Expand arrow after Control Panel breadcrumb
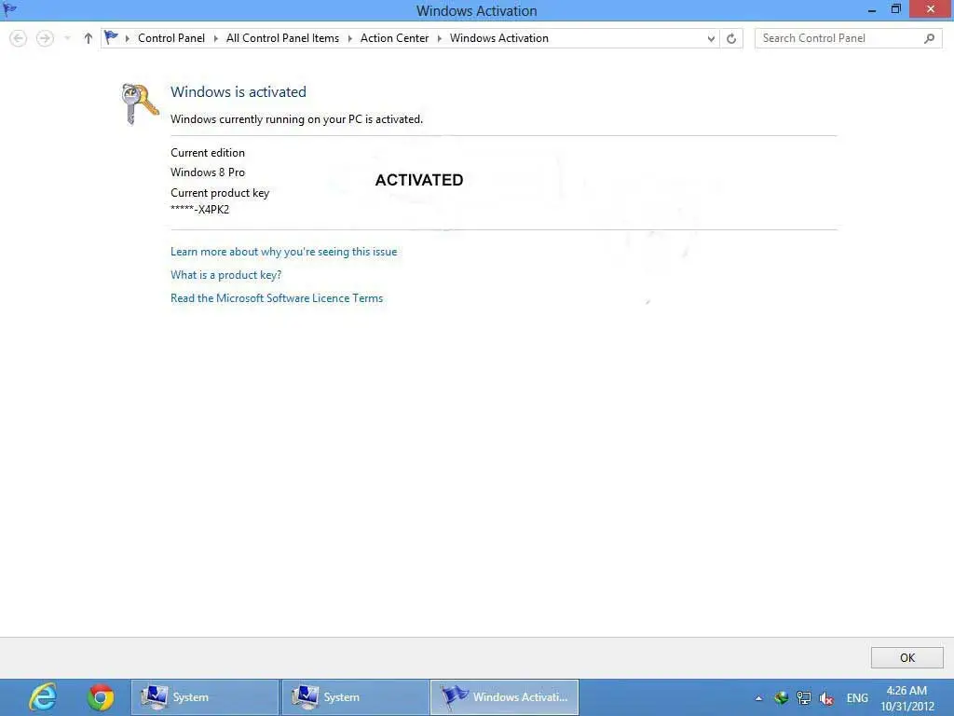The width and height of the screenshot is (954, 716). (x=215, y=38)
